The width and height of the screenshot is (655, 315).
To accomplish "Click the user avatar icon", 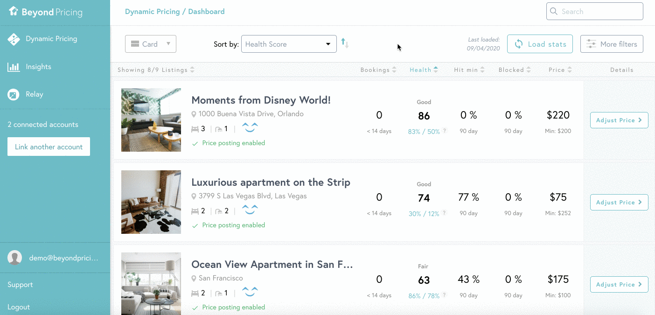I will (14, 258).
